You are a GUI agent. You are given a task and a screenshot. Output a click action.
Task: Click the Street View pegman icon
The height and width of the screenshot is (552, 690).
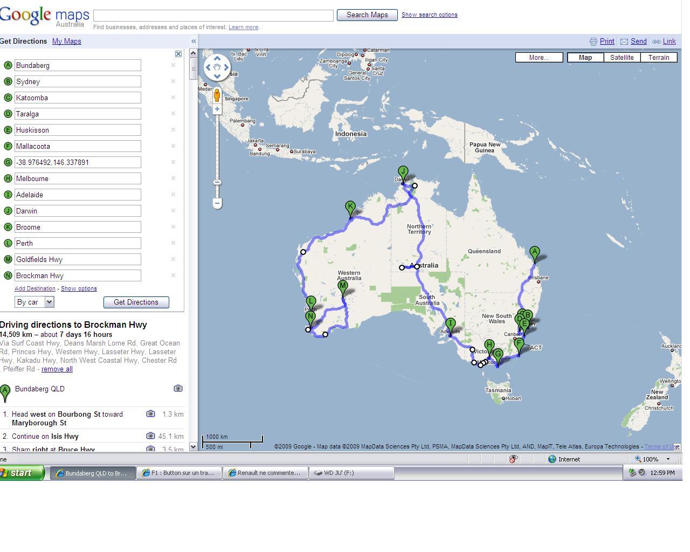point(217,95)
